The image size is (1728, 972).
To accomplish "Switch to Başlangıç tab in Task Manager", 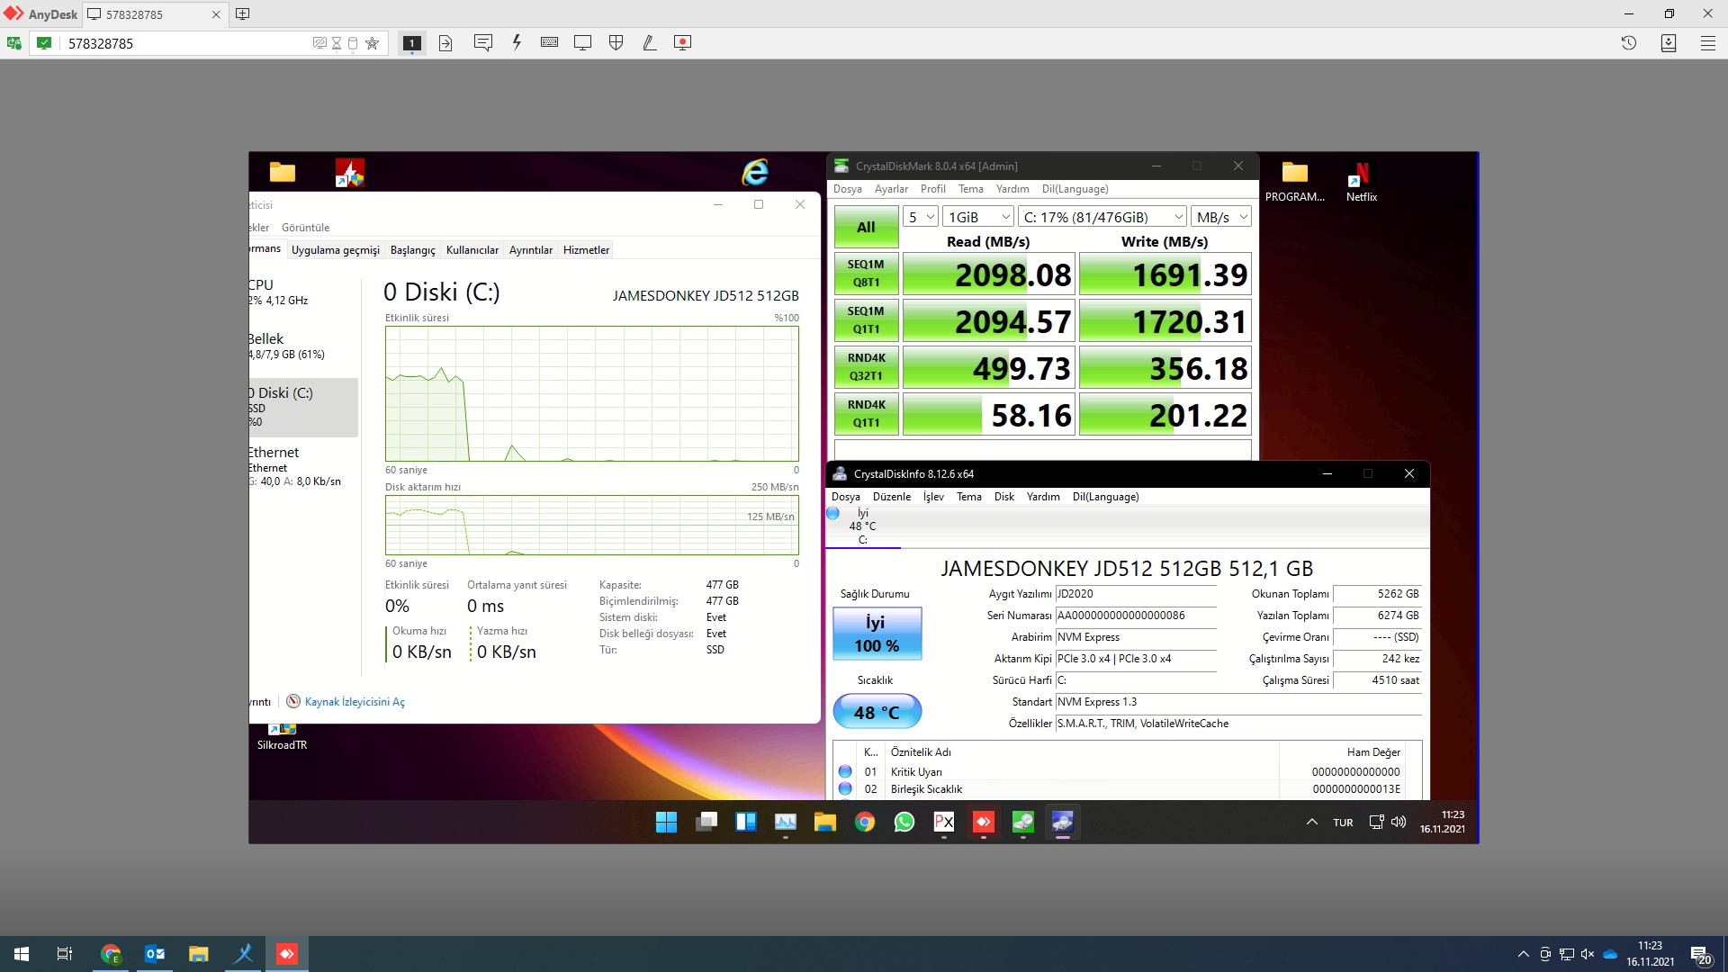I will 412,250.
